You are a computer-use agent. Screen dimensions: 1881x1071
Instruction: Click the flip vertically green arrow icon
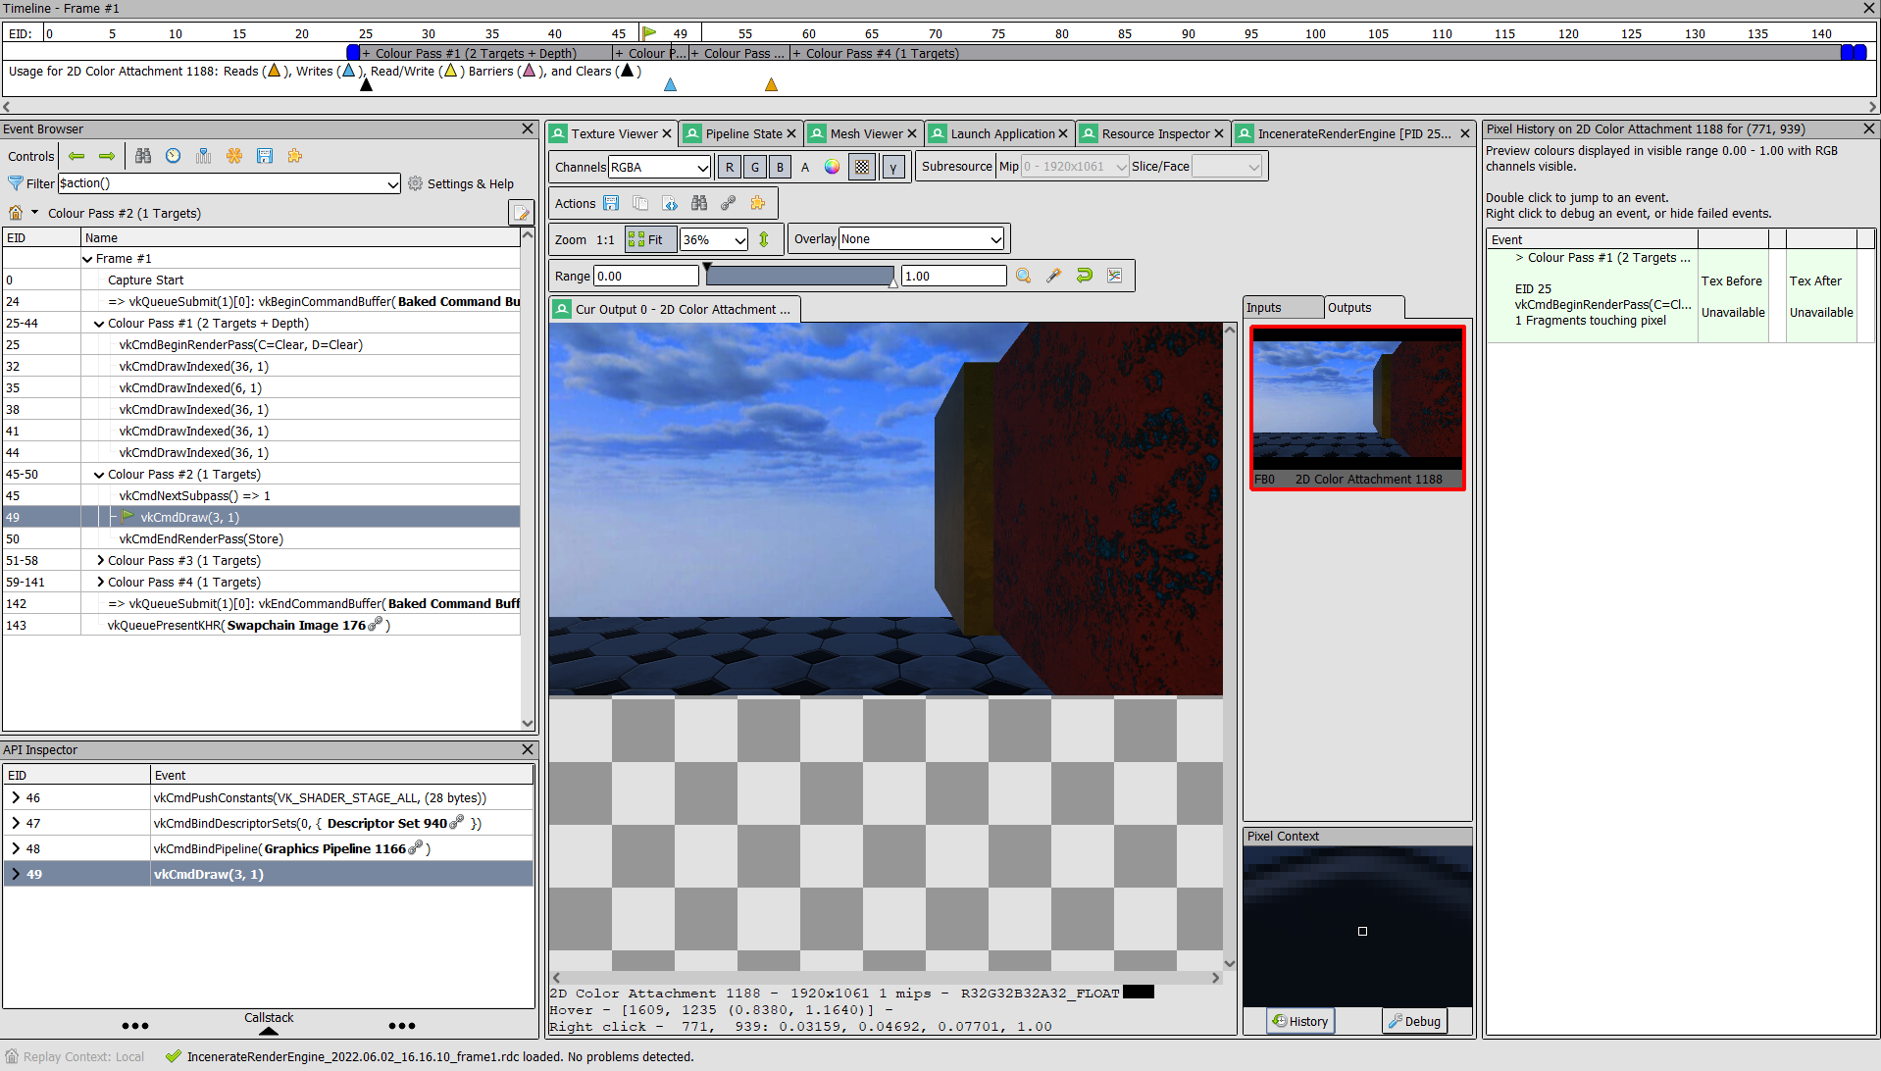pyautogui.click(x=764, y=239)
